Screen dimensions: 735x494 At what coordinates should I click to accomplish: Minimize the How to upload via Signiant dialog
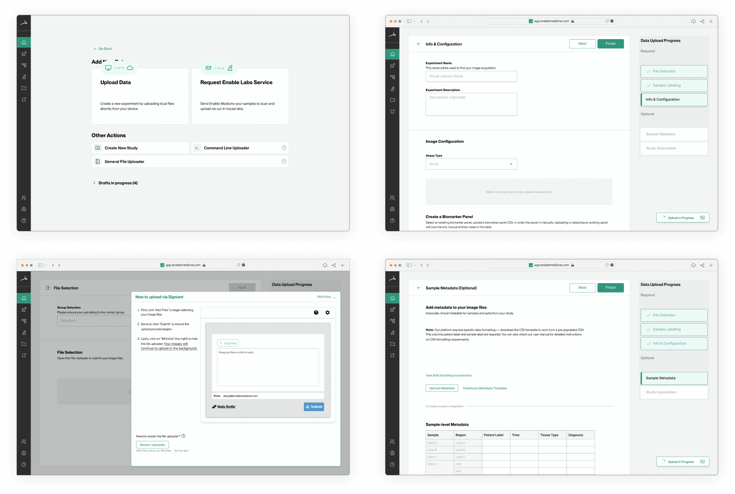tap(326, 297)
